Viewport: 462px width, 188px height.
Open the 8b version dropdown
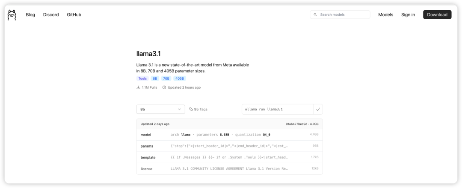[160, 109]
